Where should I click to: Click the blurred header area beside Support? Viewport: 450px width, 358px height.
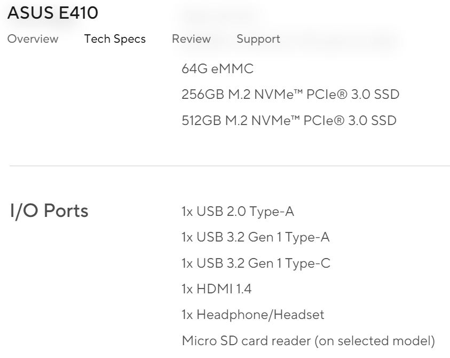[x=344, y=40]
